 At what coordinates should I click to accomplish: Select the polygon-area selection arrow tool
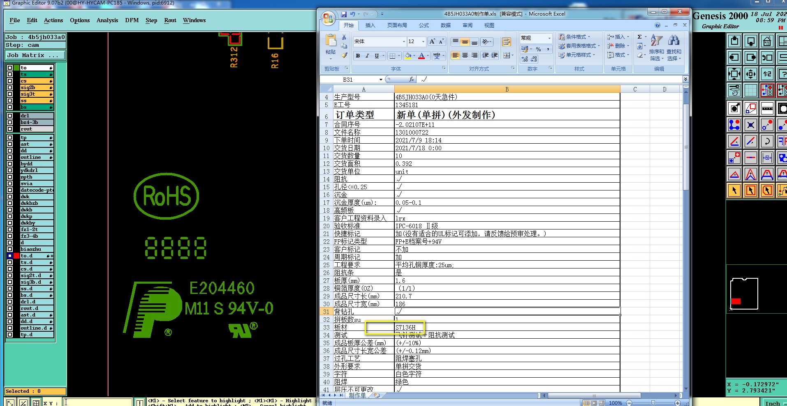[767, 190]
